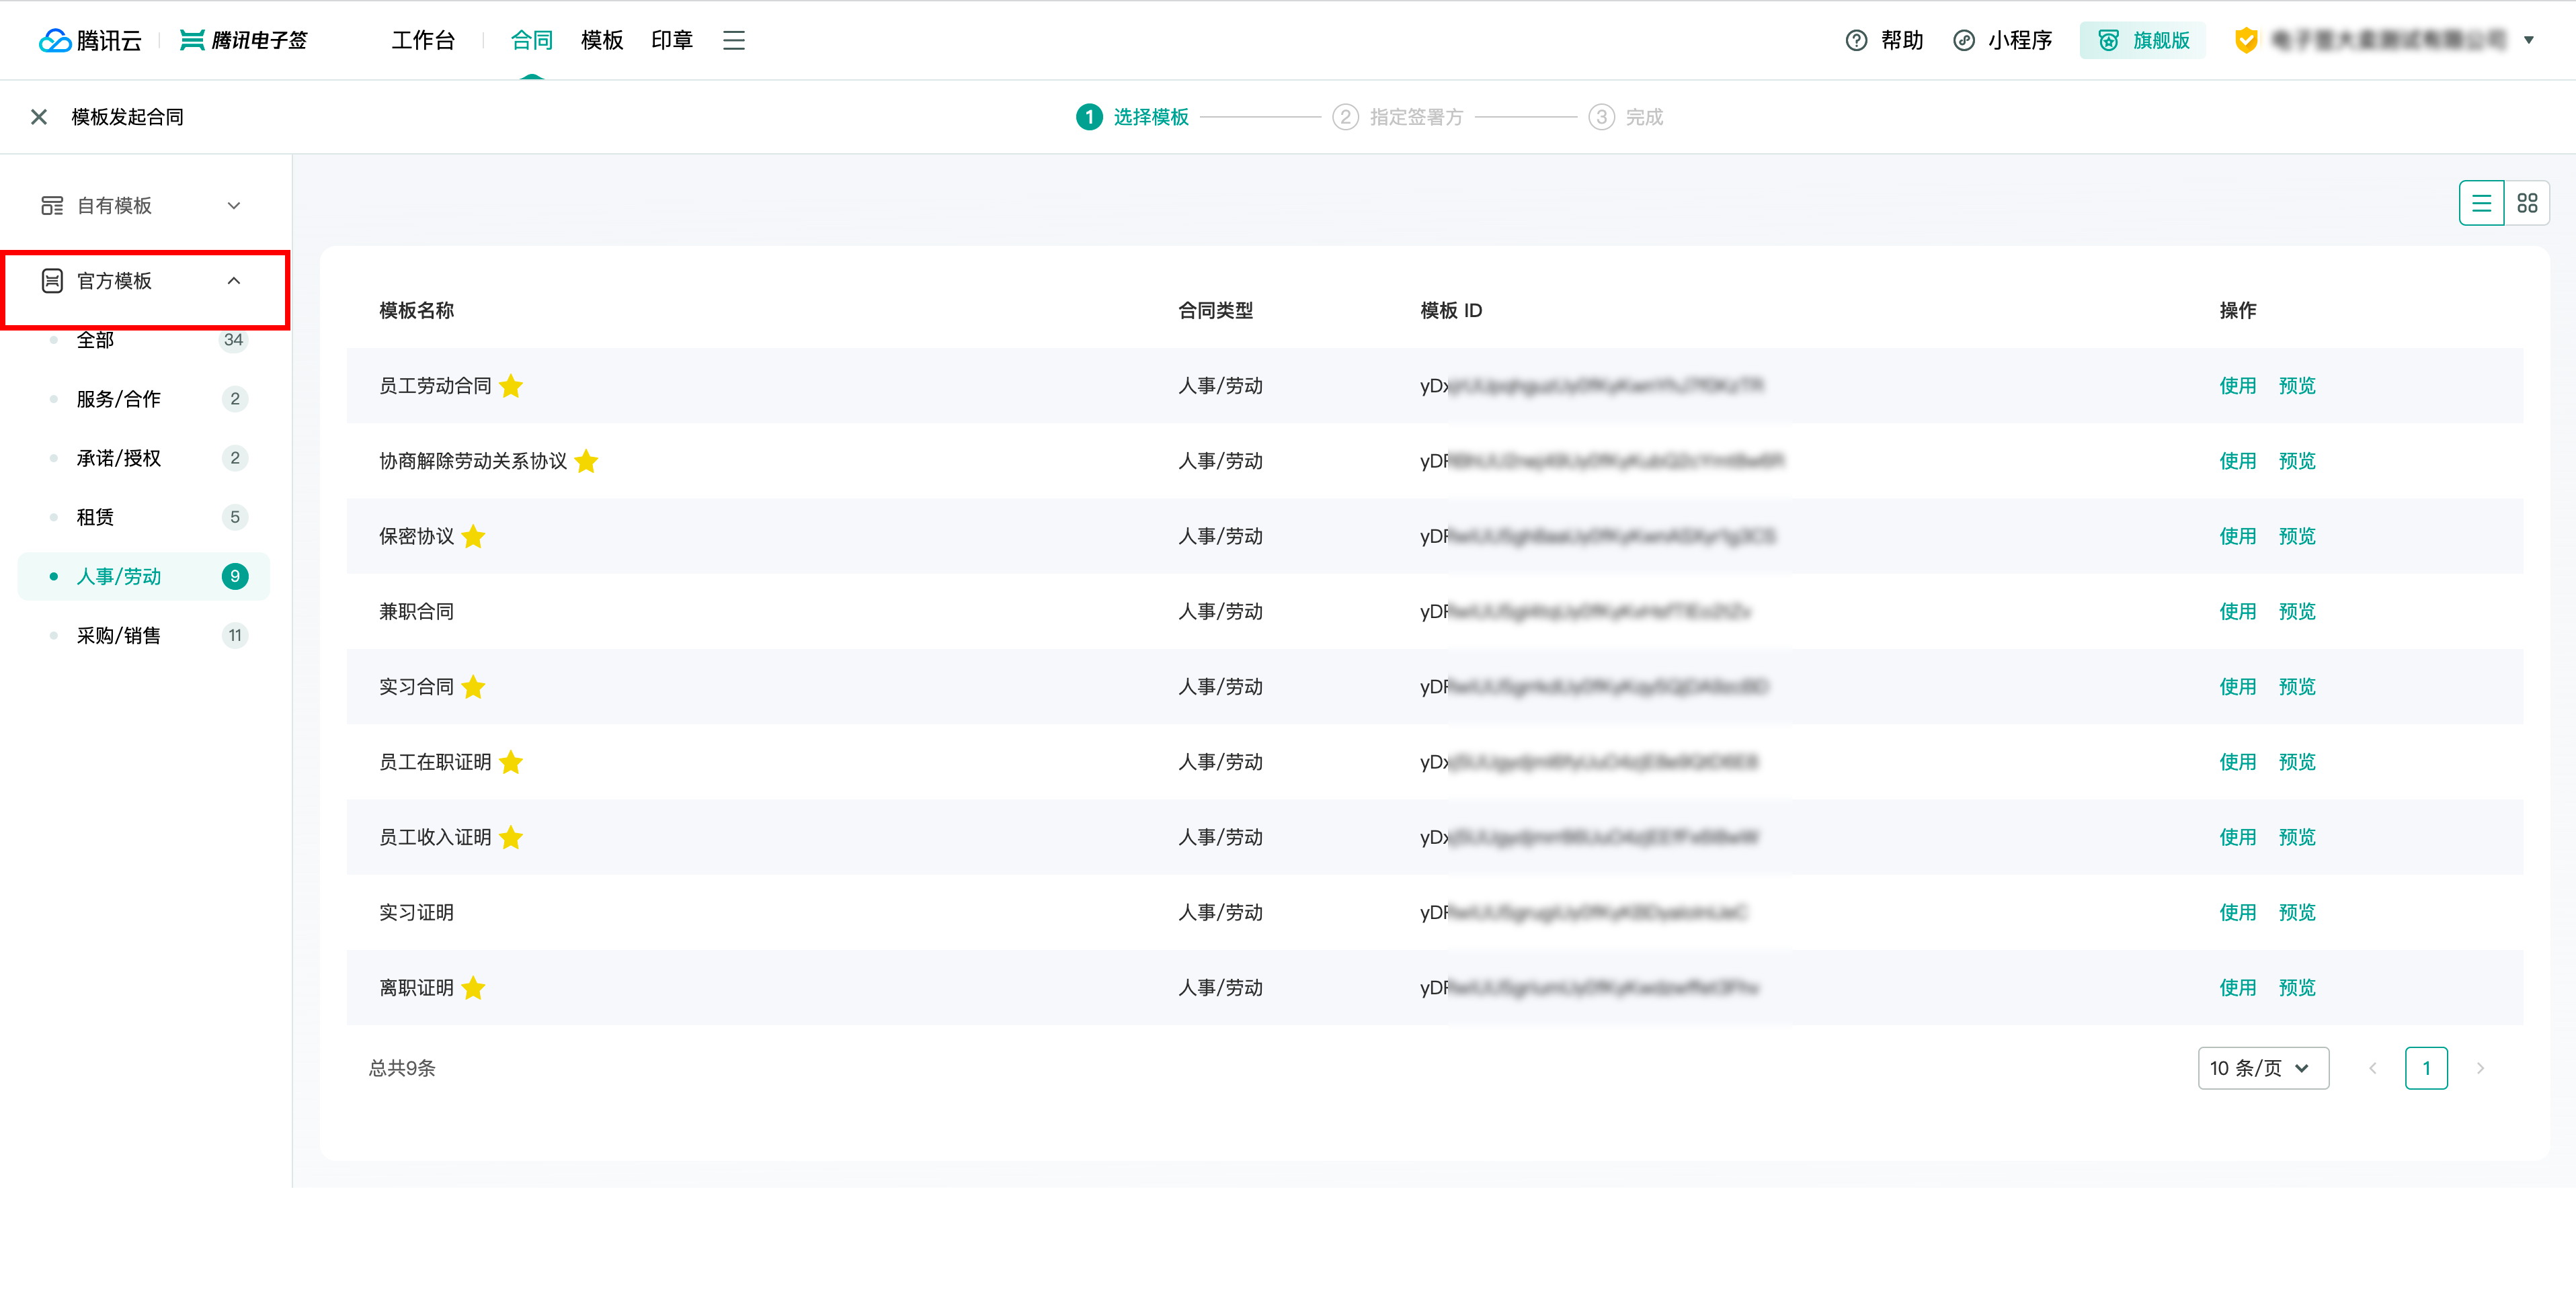The image size is (2576, 1302).
Task: Use the 协商解除劳动关系协议 template
Action: [x=2238, y=461]
